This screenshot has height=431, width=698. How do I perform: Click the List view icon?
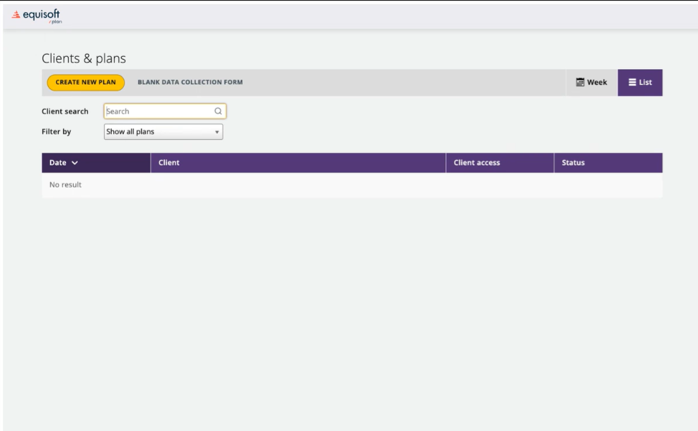tap(631, 82)
